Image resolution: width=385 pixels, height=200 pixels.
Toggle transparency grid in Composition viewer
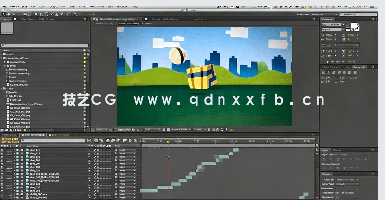click(x=168, y=129)
